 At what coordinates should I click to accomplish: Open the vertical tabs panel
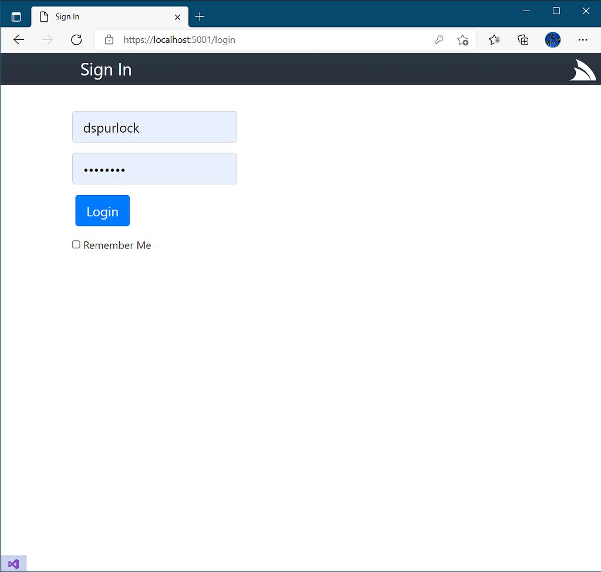[16, 16]
